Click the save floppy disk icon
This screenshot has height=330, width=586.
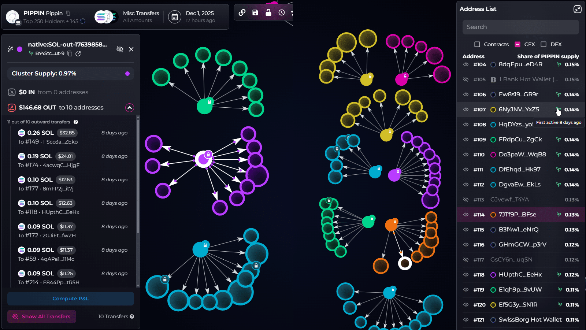tap(255, 12)
